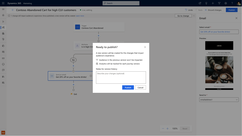Discard changes to the journey
This screenshot has width=242, height=136.
pyautogui.click(x=213, y=10)
